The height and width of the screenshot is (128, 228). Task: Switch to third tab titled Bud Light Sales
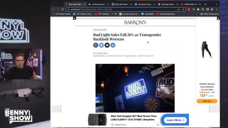[x=121, y=4]
